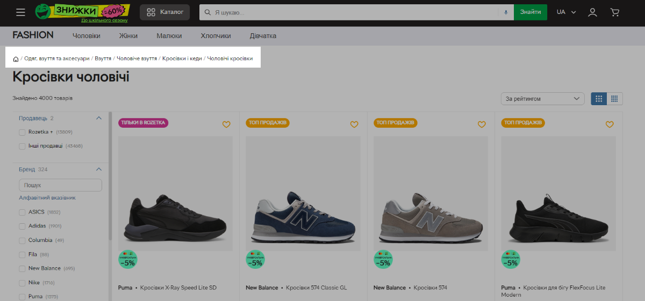Click the Тільки в Rozetka label
This screenshot has width=645, height=301.
click(144, 123)
